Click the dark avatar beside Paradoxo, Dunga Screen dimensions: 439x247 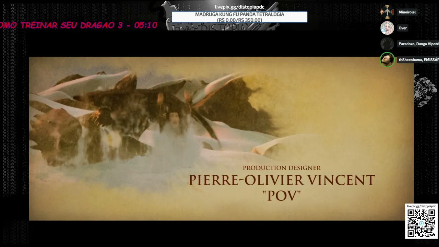point(387,44)
